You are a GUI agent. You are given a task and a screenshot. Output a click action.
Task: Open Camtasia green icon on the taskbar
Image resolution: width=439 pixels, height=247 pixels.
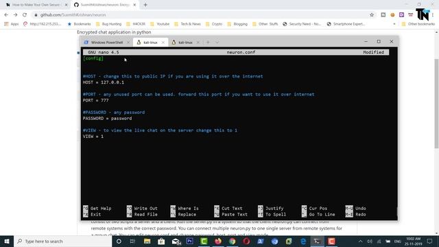point(204,241)
